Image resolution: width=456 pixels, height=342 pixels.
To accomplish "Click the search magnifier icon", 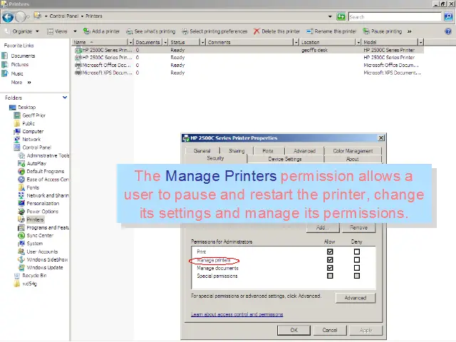I will pyautogui.click(x=448, y=17).
